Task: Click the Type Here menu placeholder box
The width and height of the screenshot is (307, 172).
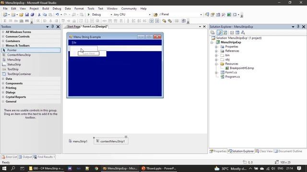Action: pyautogui.click(x=88, y=53)
